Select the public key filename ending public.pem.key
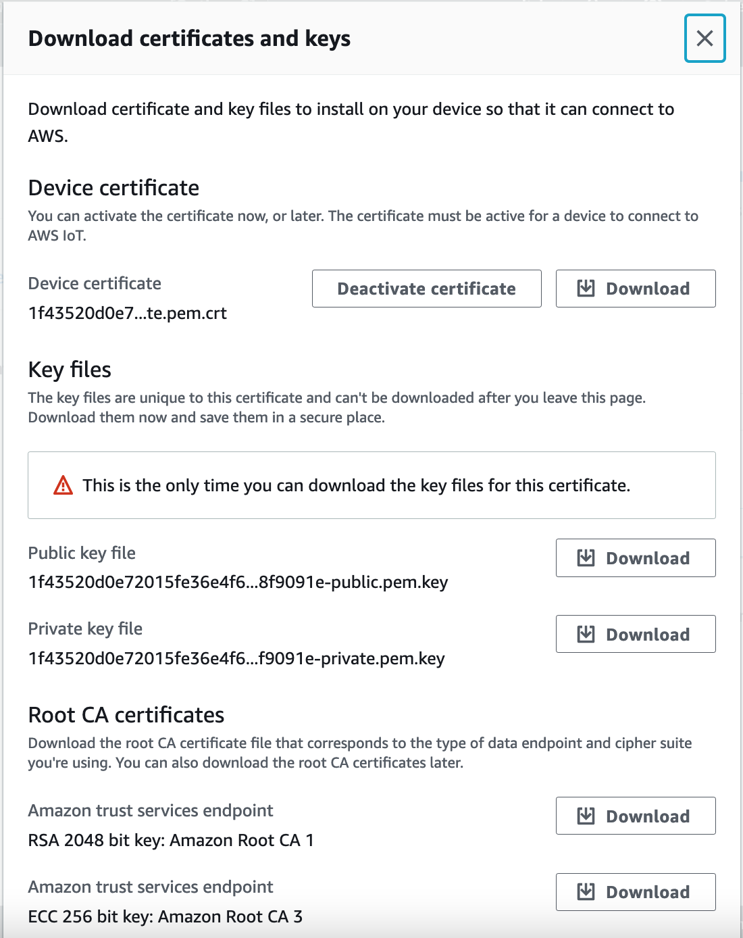This screenshot has width=743, height=938. click(x=238, y=583)
